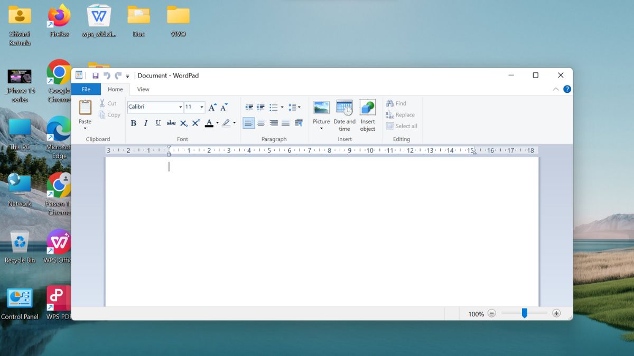
Task: Click the Superscript icon
Action: [195, 123]
